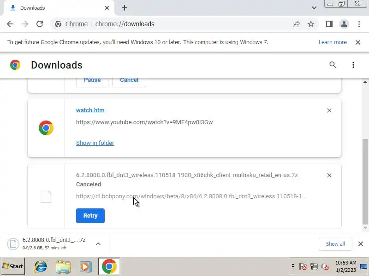This screenshot has height=276, width=369.
Task: Click the Show desktop icon in tray
Action: pyautogui.click(x=363, y=266)
